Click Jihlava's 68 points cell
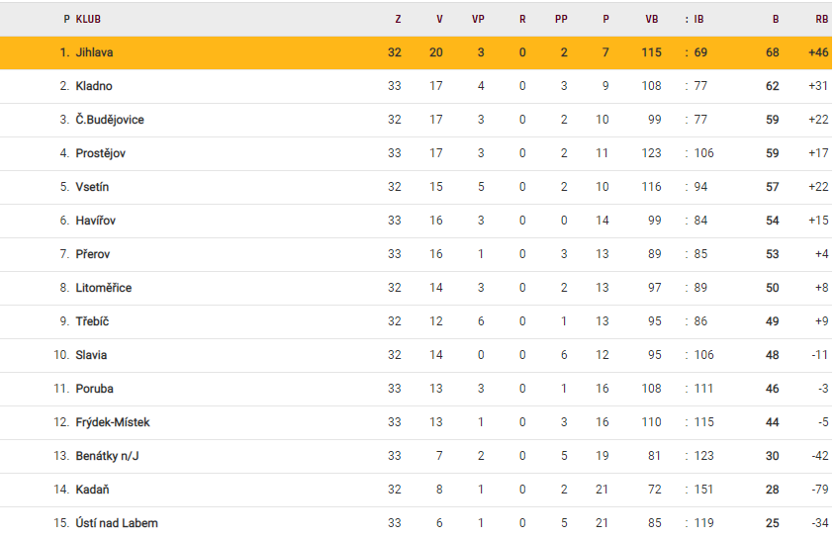The image size is (836, 538). 772,52
